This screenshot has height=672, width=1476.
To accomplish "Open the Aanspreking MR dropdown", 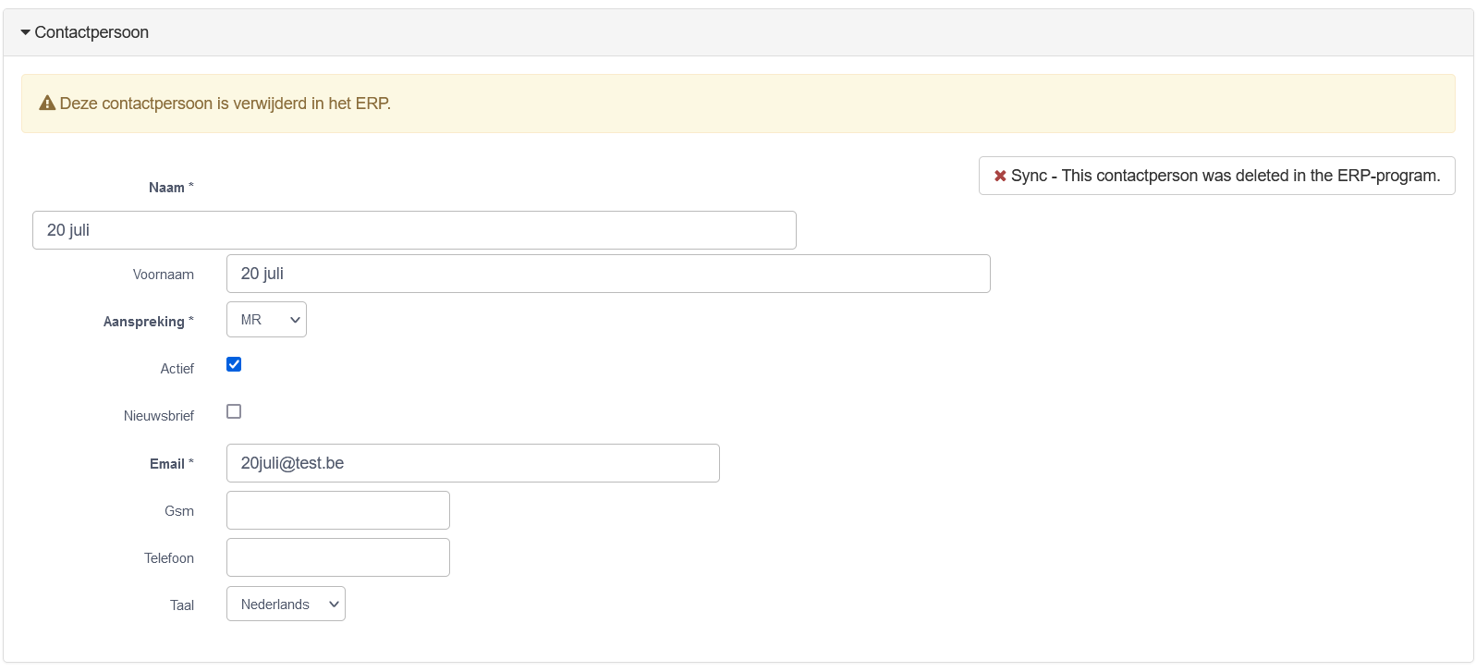I will 266,320.
